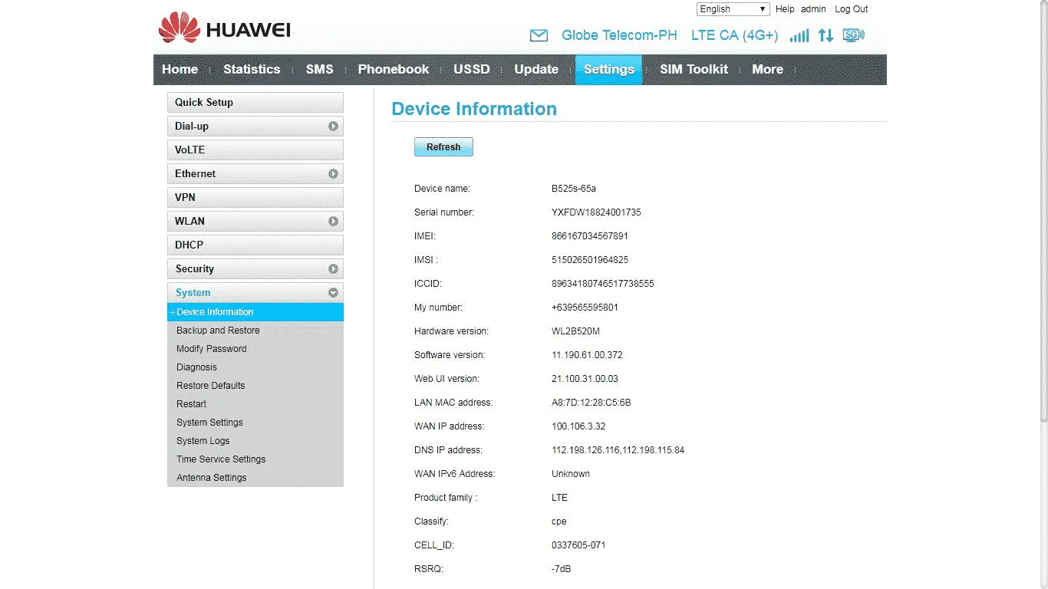
Task: Open the SMS envelope icon in header
Action: (x=539, y=35)
